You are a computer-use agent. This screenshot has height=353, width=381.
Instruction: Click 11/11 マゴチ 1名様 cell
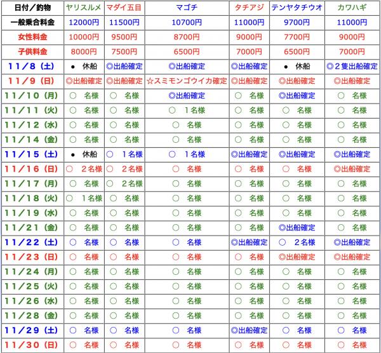click(x=187, y=110)
